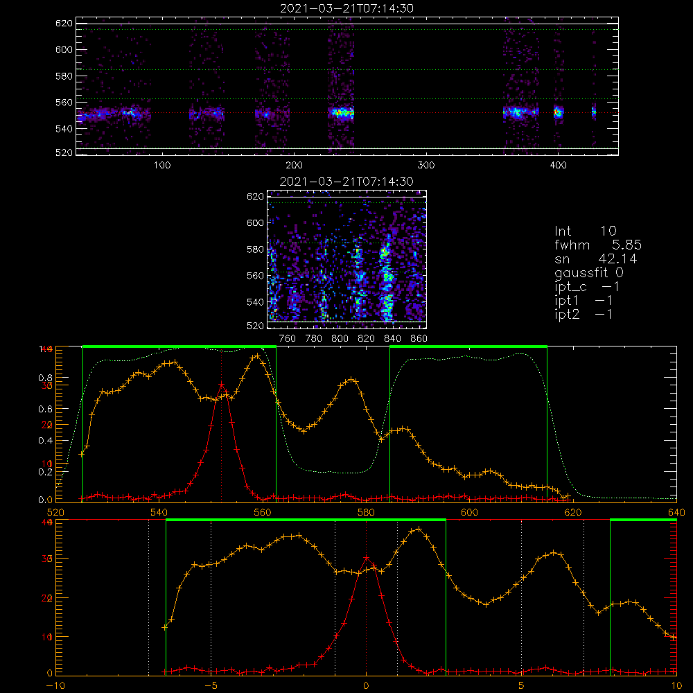Click y-axis label 0.8 on third plot
The width and height of the screenshot is (693, 693).
click(46, 378)
